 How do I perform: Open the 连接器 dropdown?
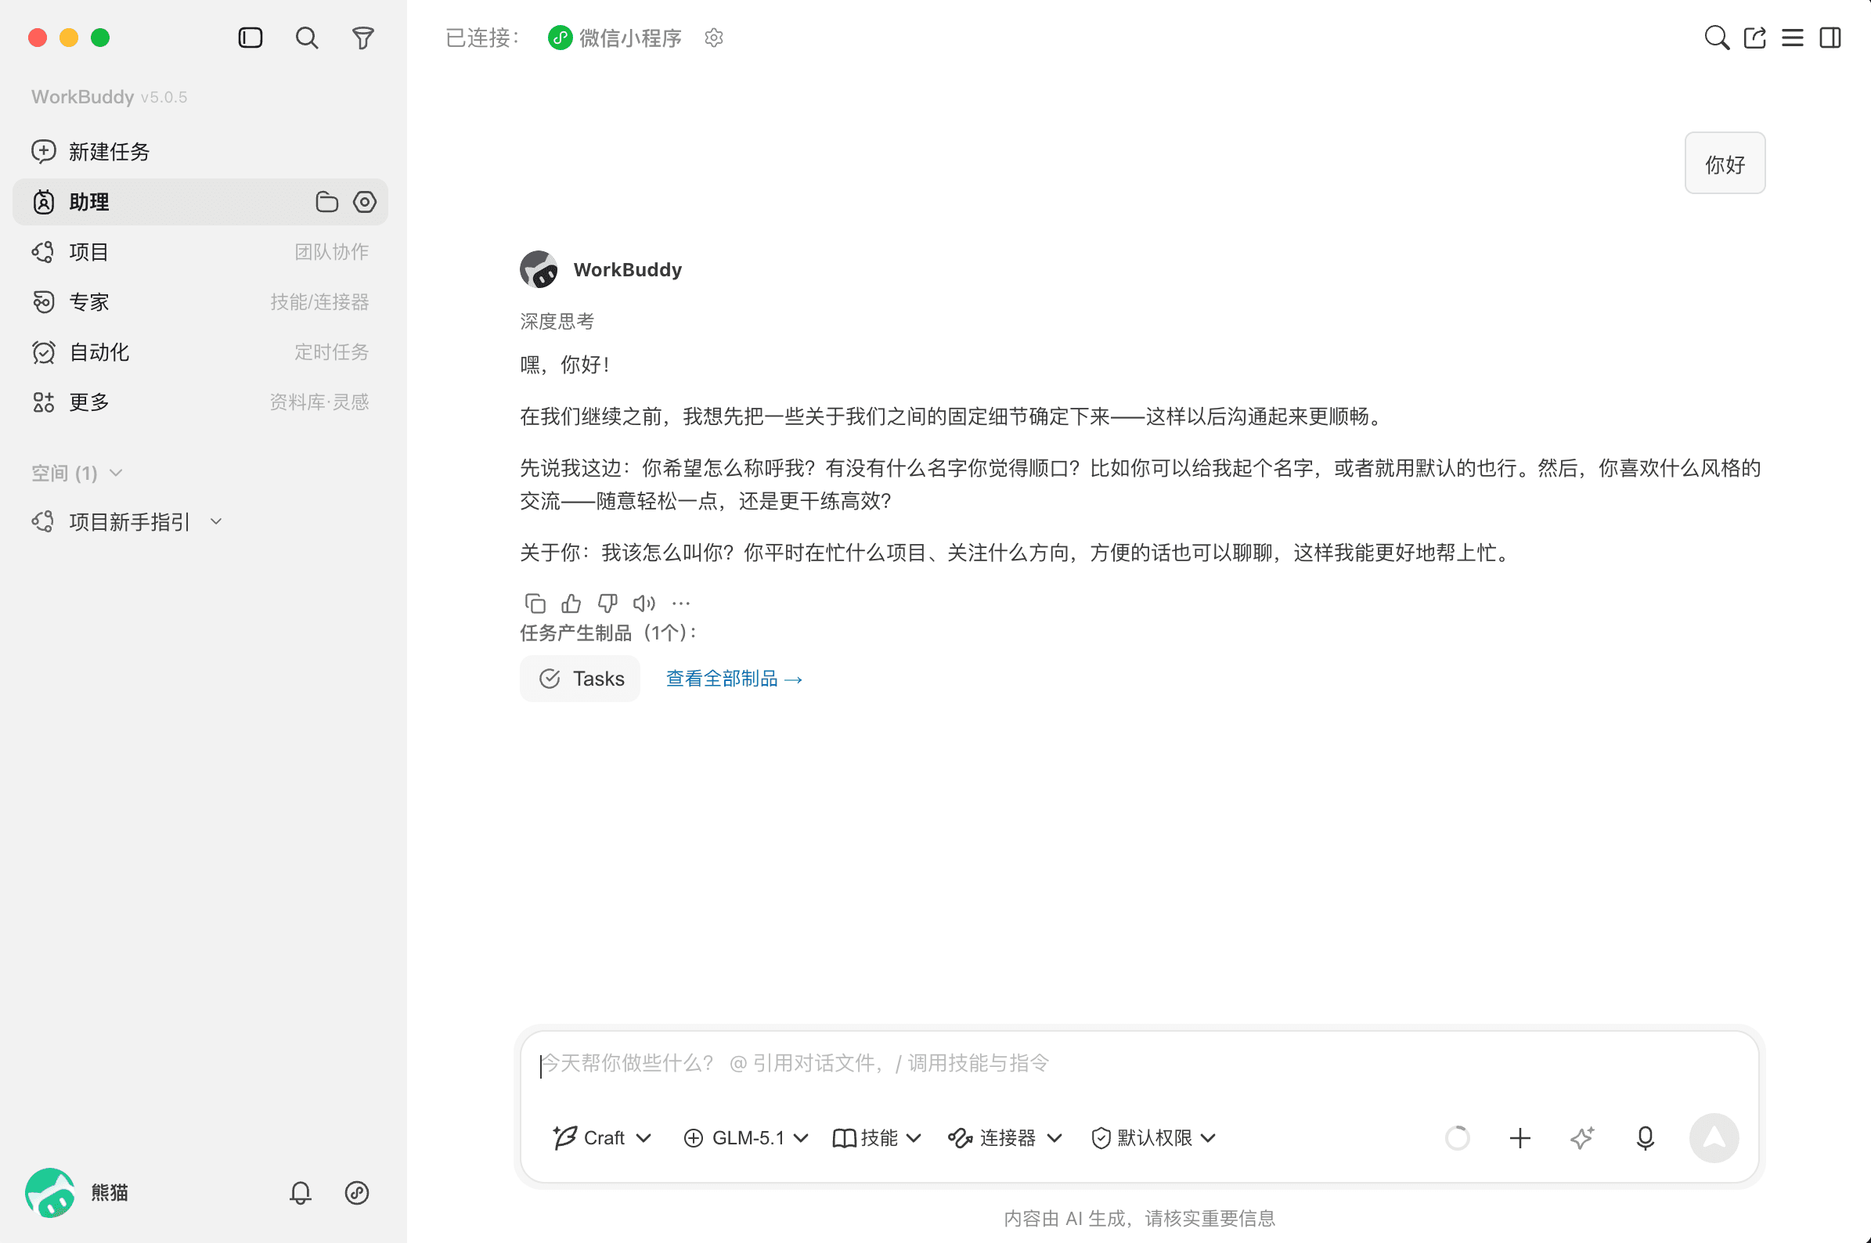coord(1004,1137)
